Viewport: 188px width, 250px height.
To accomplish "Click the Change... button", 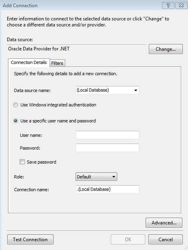I will click(166, 49).
